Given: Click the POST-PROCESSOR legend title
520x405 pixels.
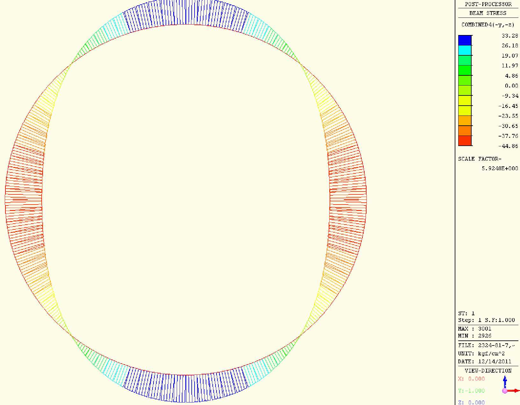Looking at the screenshot, I should pyautogui.click(x=488, y=4).
